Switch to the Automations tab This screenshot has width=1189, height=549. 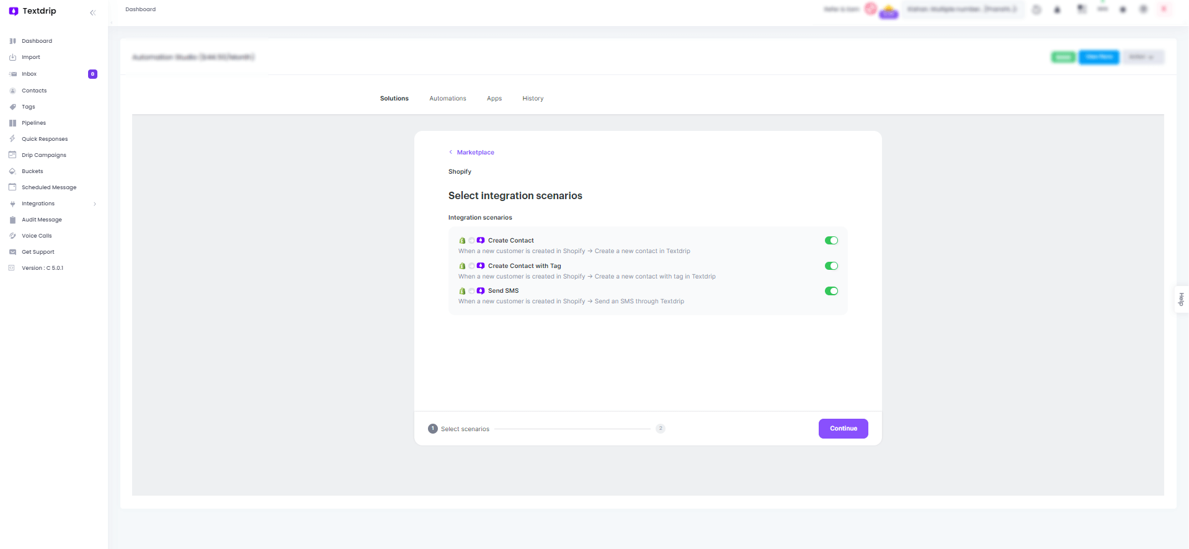(447, 99)
